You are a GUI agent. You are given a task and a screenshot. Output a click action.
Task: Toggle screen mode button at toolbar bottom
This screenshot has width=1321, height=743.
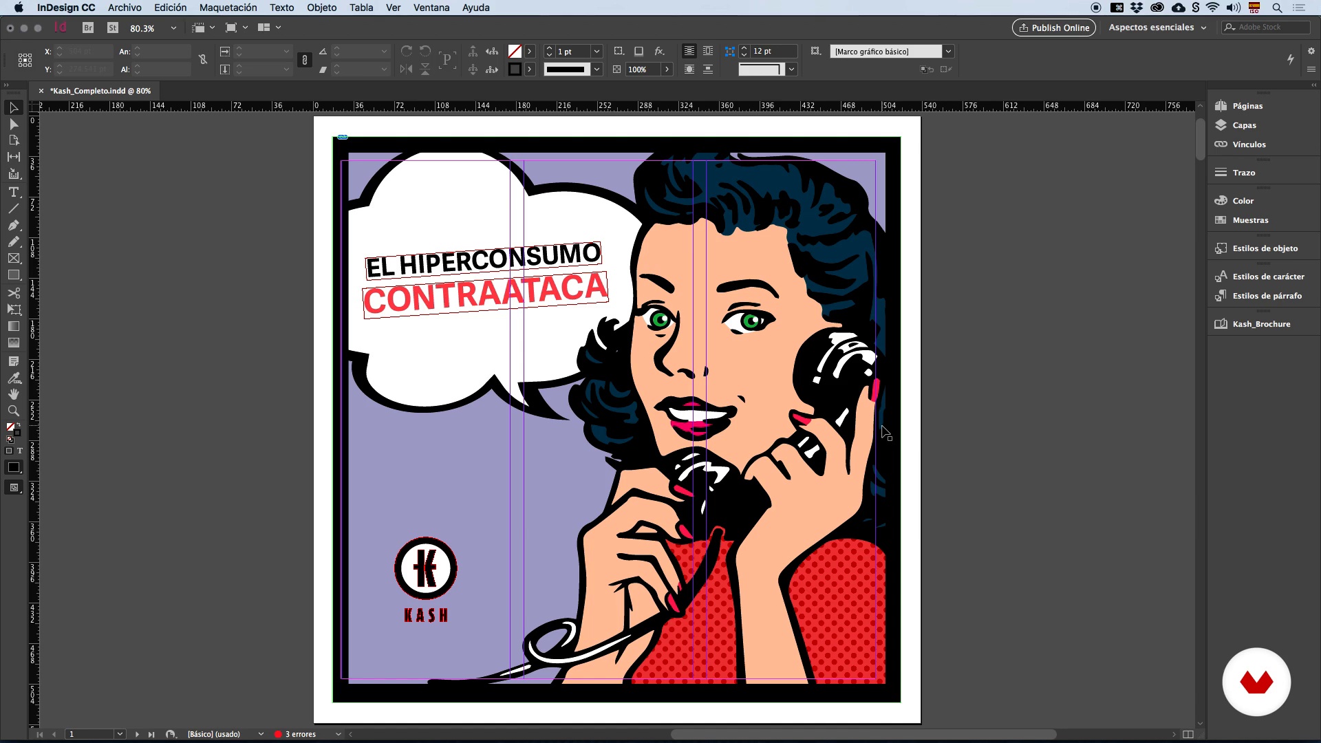coord(13,488)
